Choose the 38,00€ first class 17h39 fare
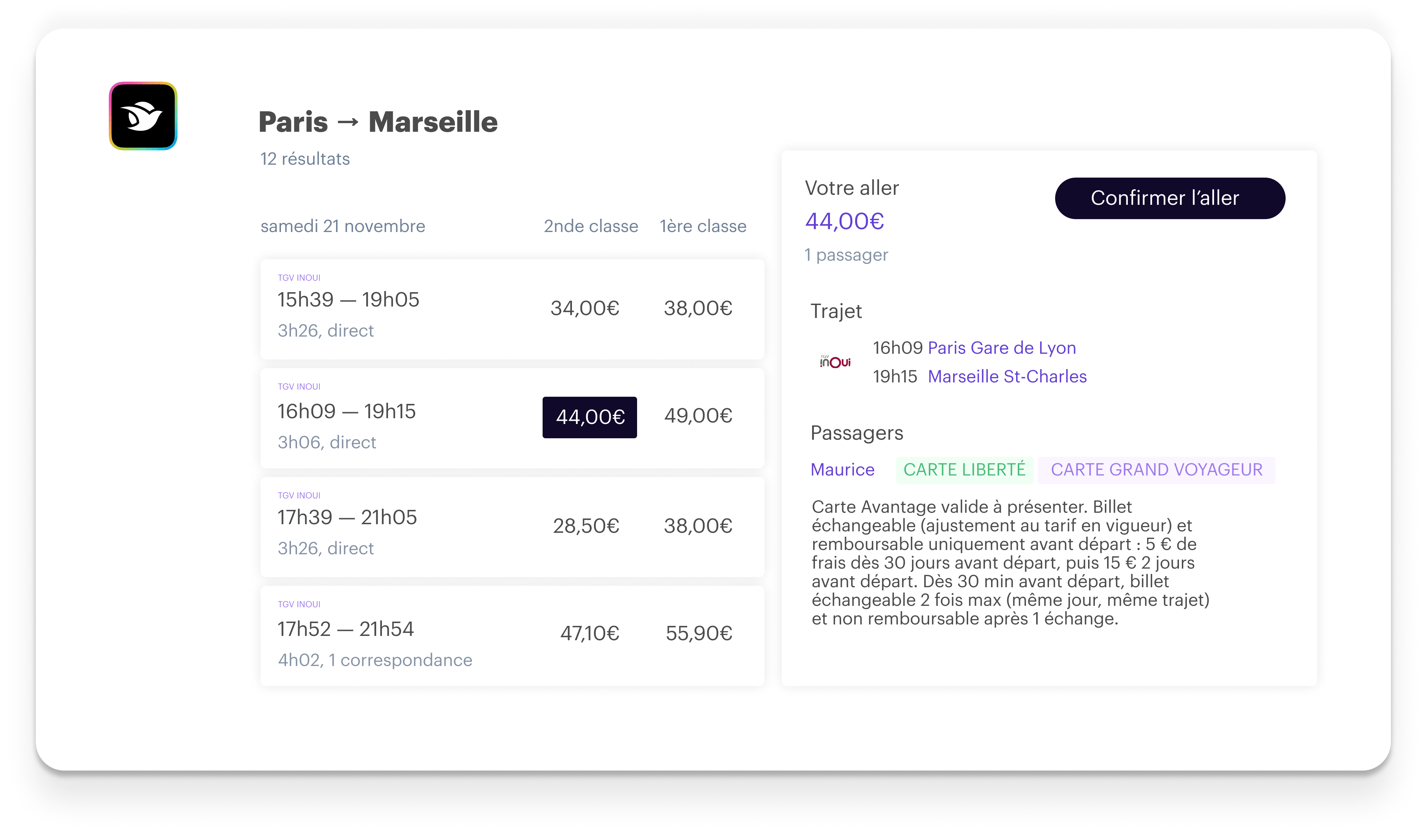Viewport: 1427px width, 835px height. click(698, 526)
